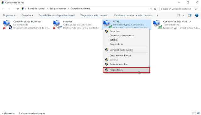Go back with the Back arrow
The height and width of the screenshot is (115, 201).
tap(3, 9)
